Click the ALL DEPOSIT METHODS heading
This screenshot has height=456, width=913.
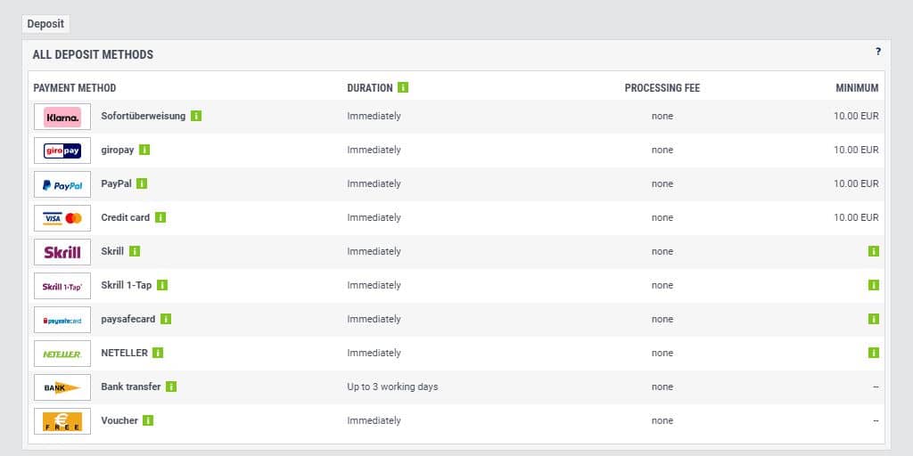coord(93,54)
